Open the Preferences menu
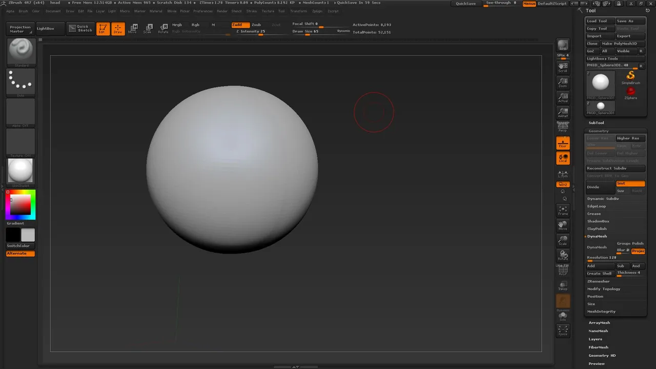This screenshot has width=656, height=369. (202, 11)
